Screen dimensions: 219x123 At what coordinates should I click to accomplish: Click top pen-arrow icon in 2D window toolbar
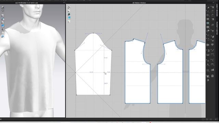[69, 7]
